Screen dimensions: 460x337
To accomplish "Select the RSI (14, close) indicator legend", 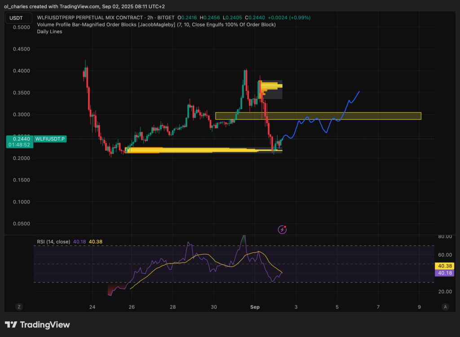I will 54,241.
